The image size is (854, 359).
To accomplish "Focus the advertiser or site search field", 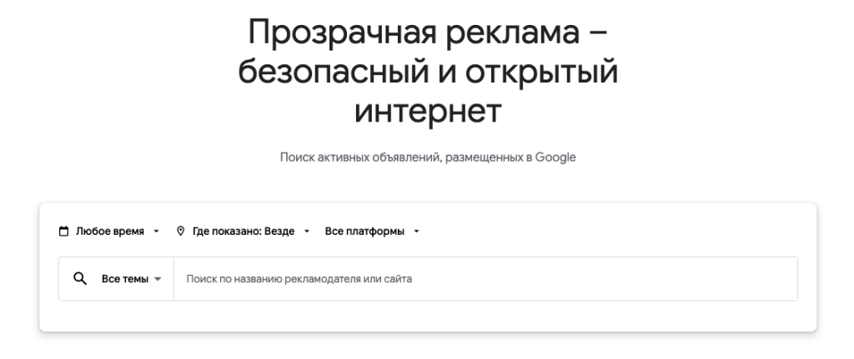I will click(484, 279).
